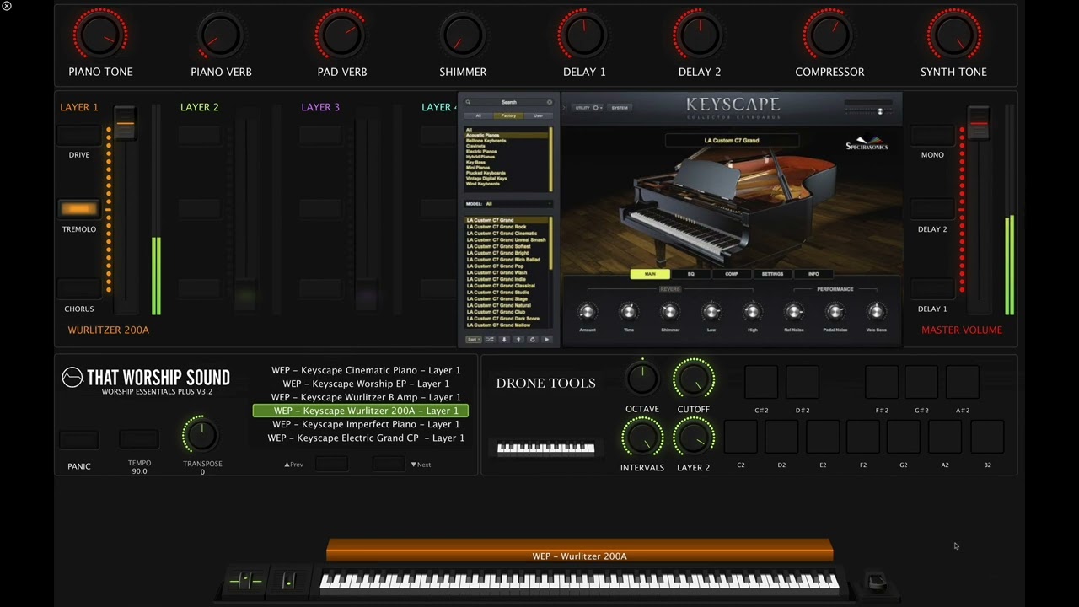Click the Keyscape shuffle patches icon
The height and width of the screenshot is (607, 1079).
(490, 339)
